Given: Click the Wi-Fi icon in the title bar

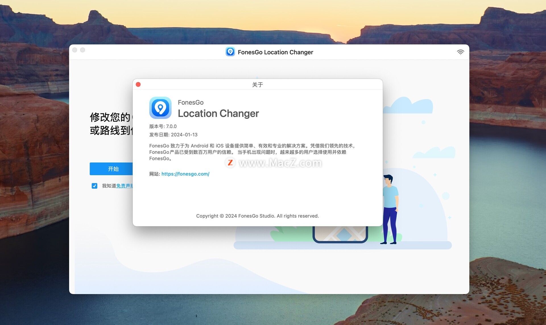Looking at the screenshot, I should pos(460,52).
